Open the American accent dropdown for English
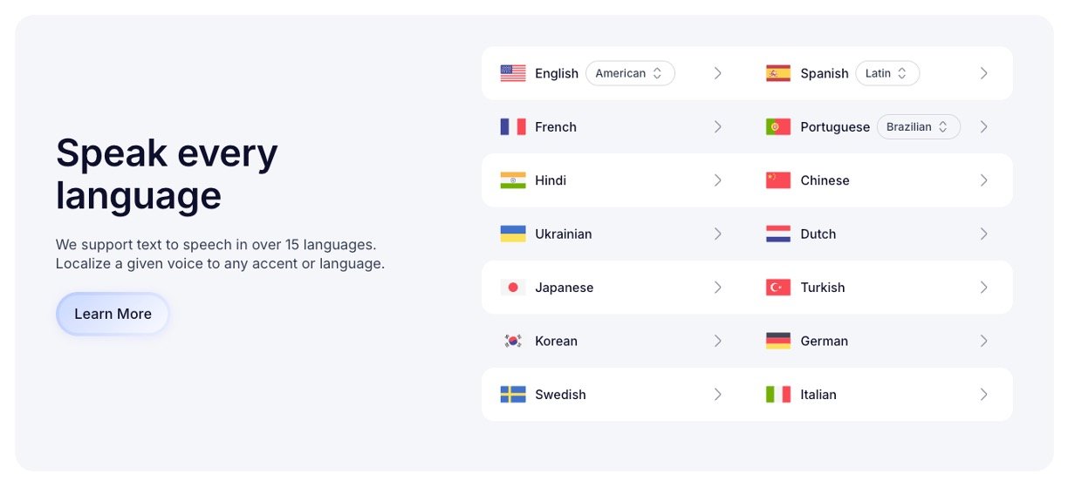The height and width of the screenshot is (488, 1068). coord(630,73)
